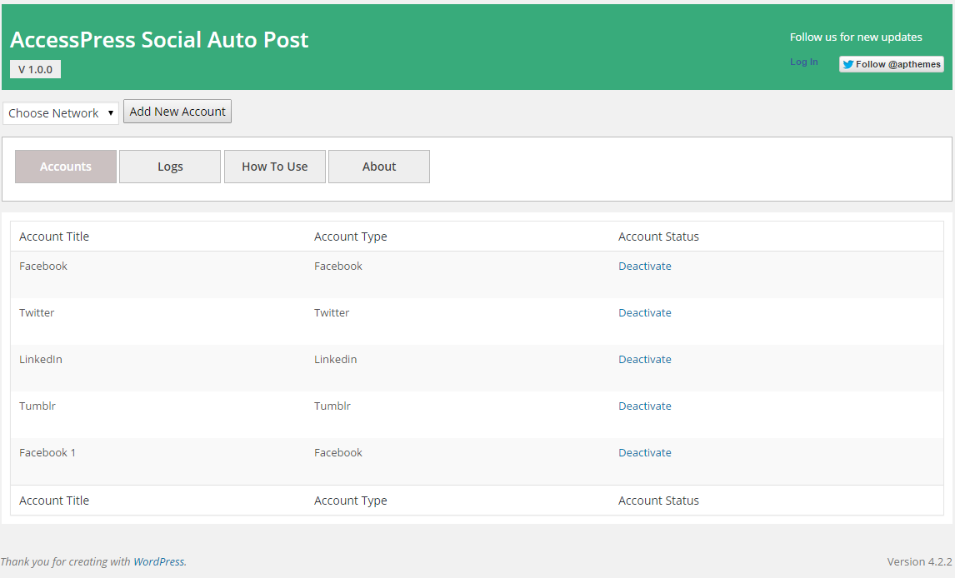955x578 pixels.
Task: Select the Tumblr account title row
Action: [37, 406]
